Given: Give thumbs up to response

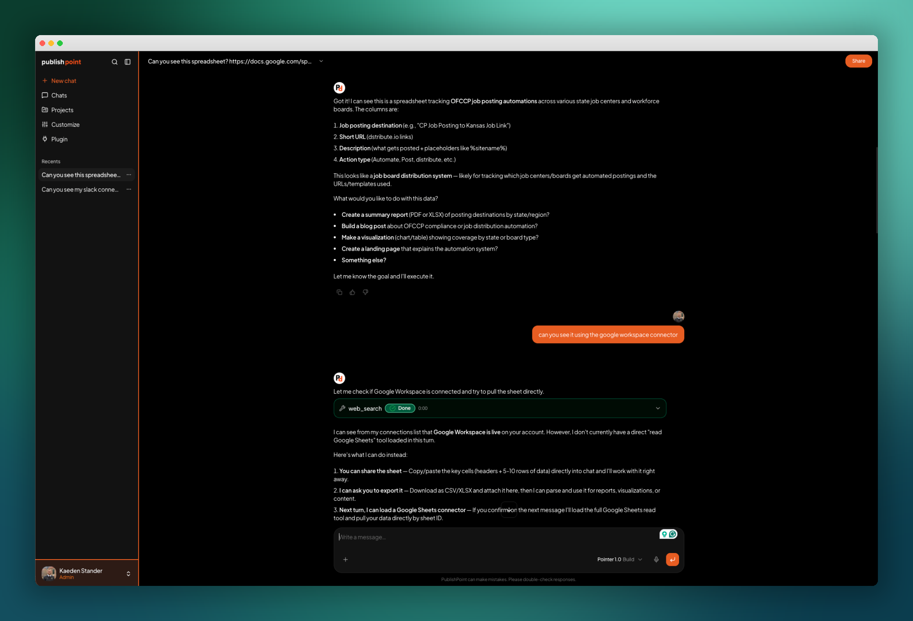Looking at the screenshot, I should (x=352, y=292).
